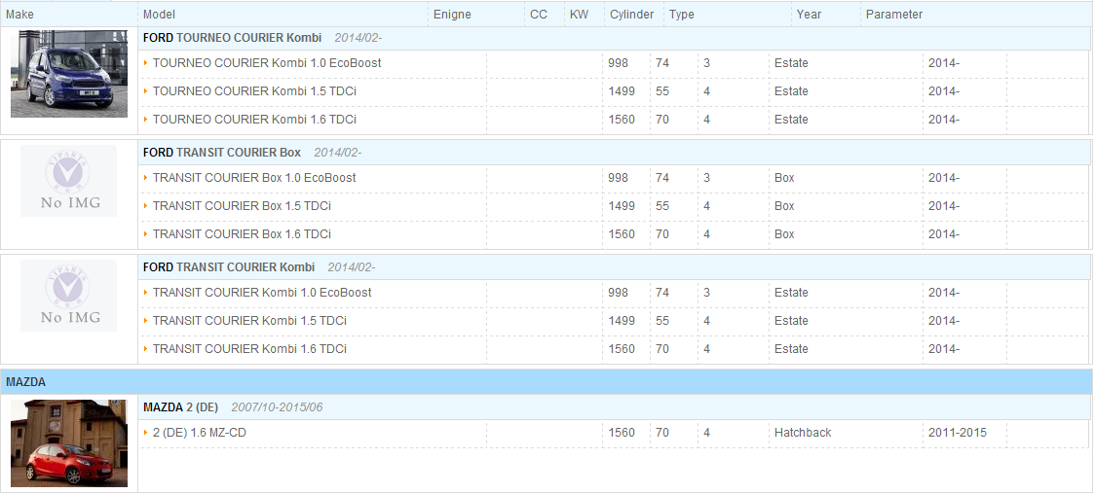1095x494 pixels.
Task: Click Box type cell in Transit Box 1.0 EcoBoost row
Action: click(x=784, y=178)
